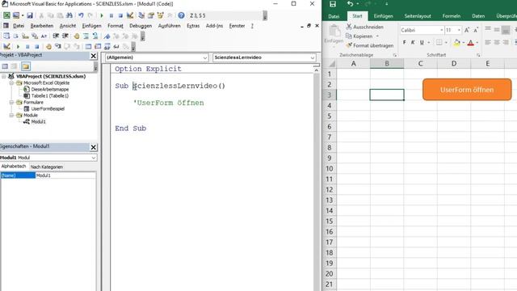The image size is (517, 291).
Task: Indent code with Edit toolbar indent icon
Action: [x=56, y=36]
